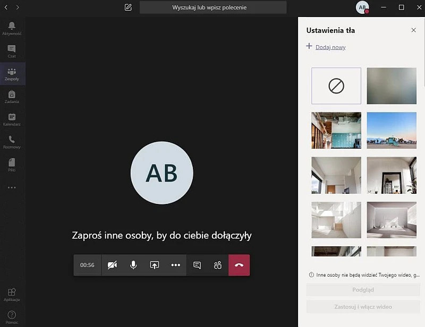Open more actions ellipsis in call toolbar
Screen dimensions: 425x327
click(176, 265)
